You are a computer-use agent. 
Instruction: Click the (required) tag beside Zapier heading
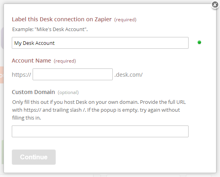(x=125, y=20)
